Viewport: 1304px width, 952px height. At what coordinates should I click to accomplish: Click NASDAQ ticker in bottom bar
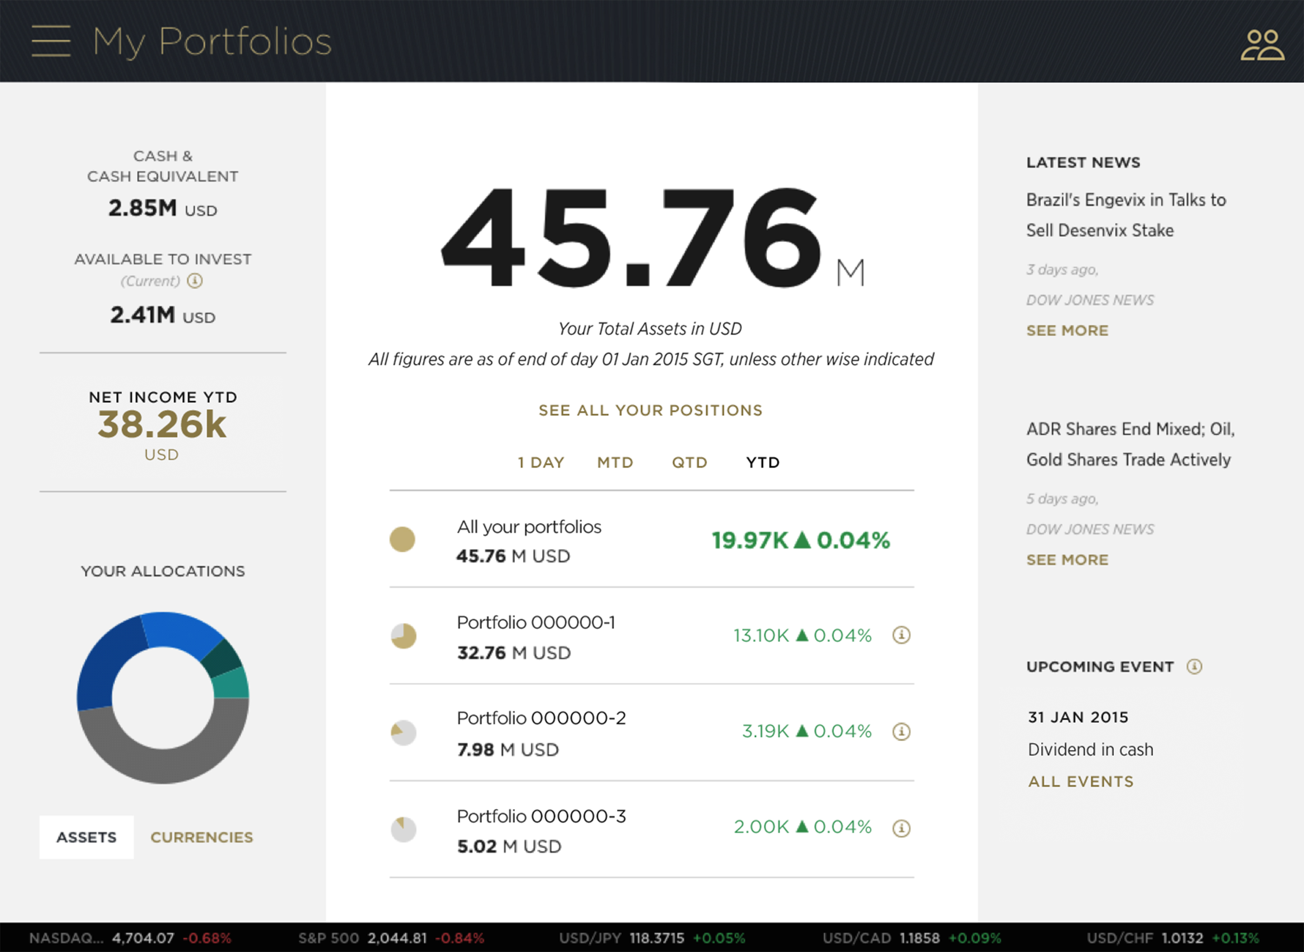(x=130, y=938)
